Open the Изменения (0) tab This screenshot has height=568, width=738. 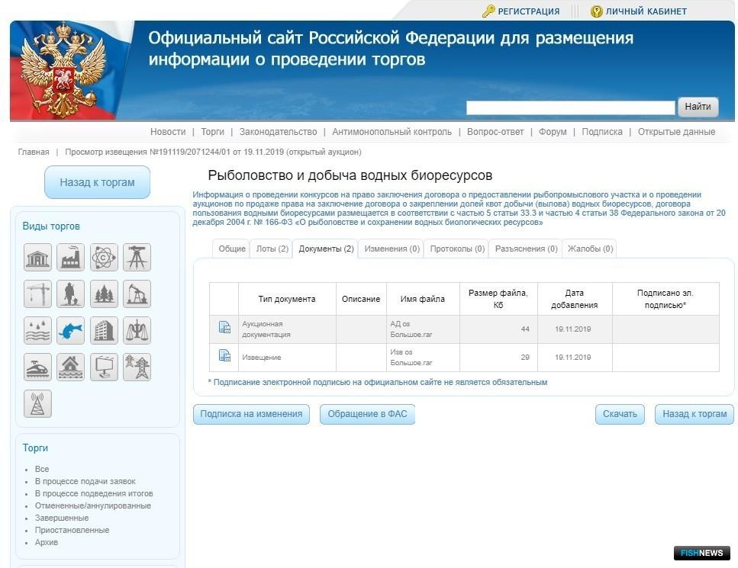392,249
